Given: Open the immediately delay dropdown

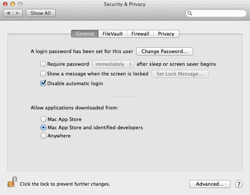Looking at the screenshot, I should pos(113,64).
